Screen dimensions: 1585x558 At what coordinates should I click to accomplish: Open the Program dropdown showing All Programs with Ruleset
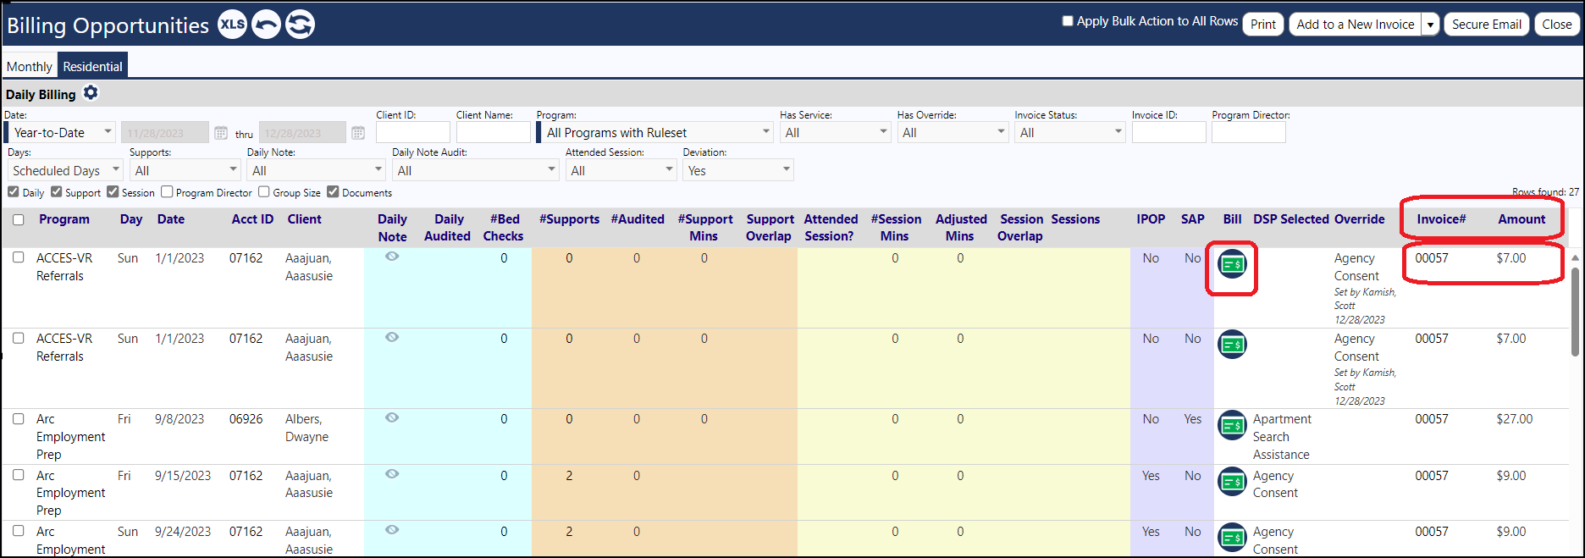coord(654,132)
